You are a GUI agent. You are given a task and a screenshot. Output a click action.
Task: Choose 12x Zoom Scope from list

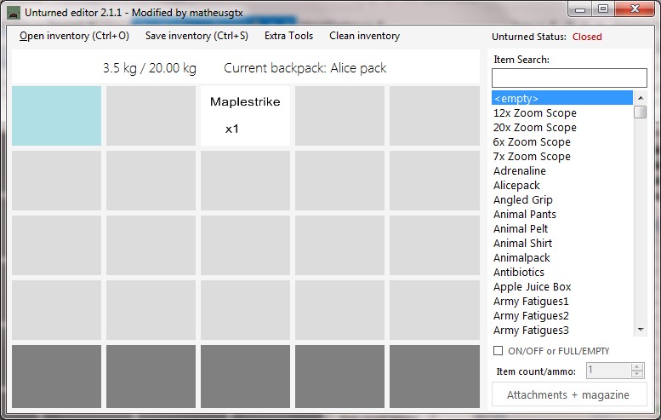(534, 112)
